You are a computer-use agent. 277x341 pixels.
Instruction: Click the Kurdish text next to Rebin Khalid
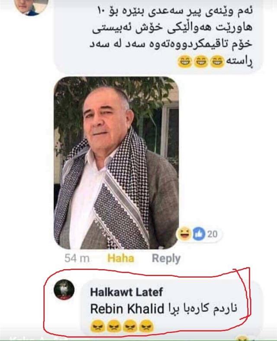pyautogui.click(x=202, y=308)
